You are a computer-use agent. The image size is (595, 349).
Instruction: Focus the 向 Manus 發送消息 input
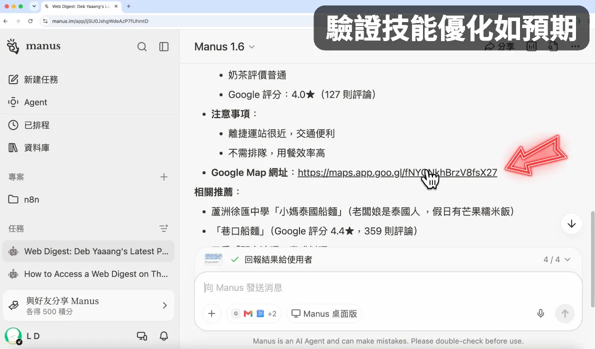tap(388, 288)
